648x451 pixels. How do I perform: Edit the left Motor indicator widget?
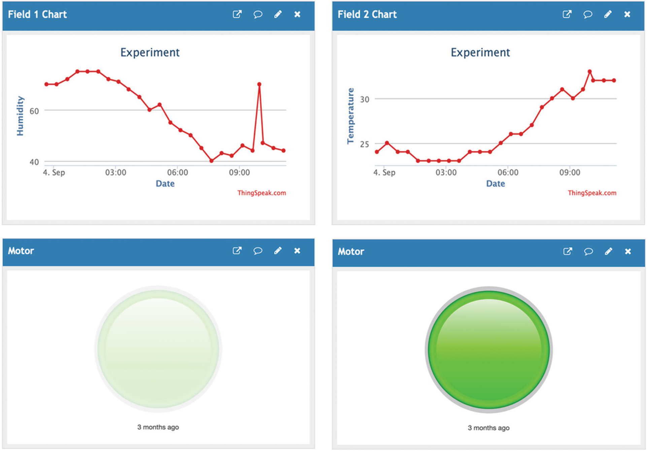(278, 251)
